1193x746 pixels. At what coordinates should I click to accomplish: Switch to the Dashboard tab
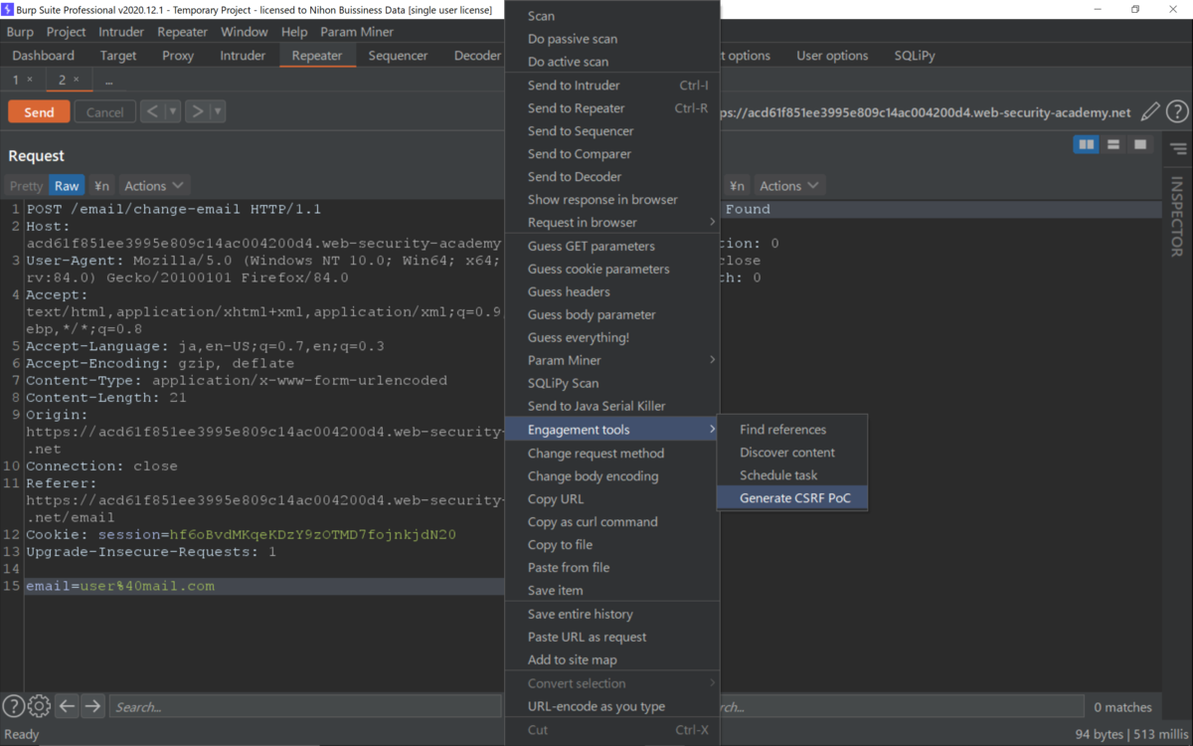pyautogui.click(x=44, y=56)
